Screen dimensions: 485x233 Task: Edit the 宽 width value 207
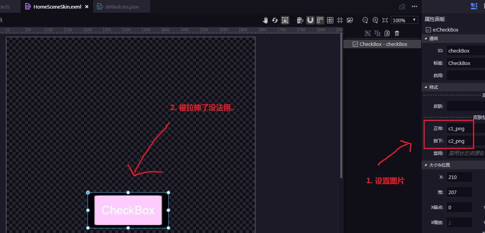[459, 192]
